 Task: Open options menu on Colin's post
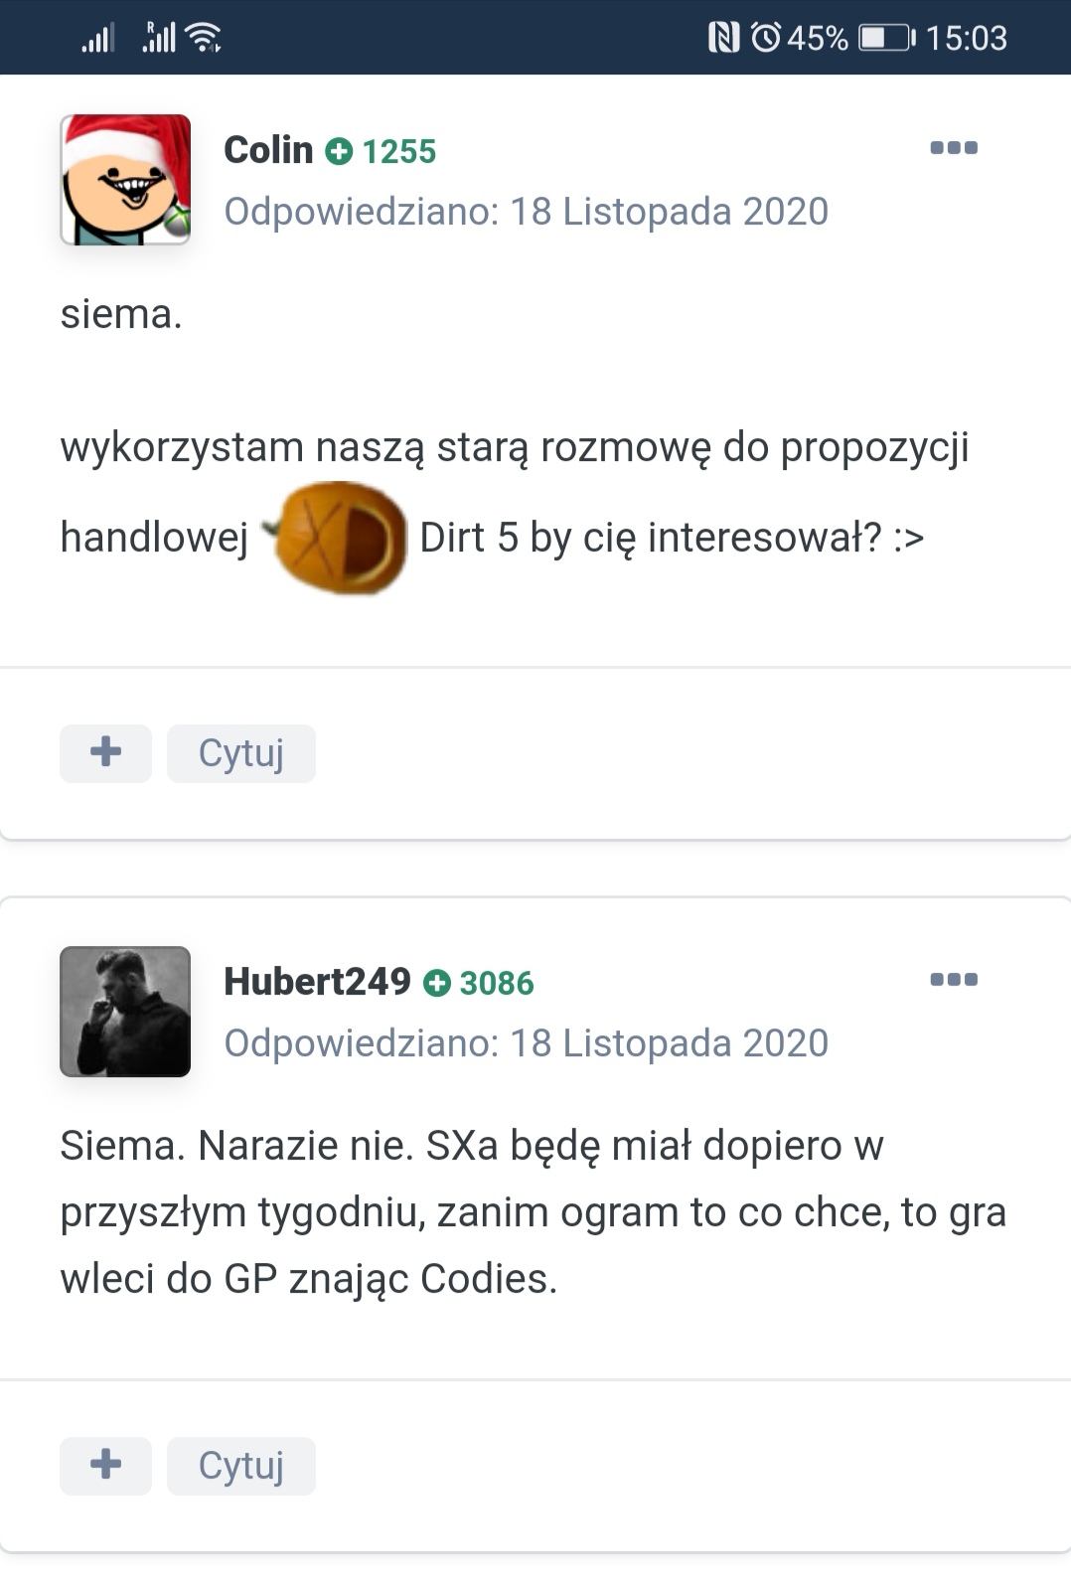pos(953,148)
